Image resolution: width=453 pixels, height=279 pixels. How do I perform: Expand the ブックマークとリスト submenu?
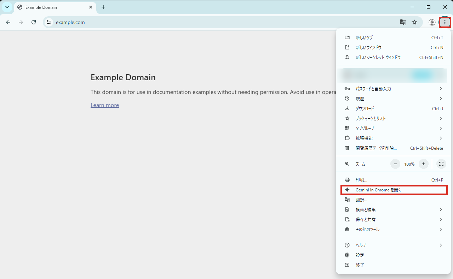pyautogui.click(x=394, y=119)
